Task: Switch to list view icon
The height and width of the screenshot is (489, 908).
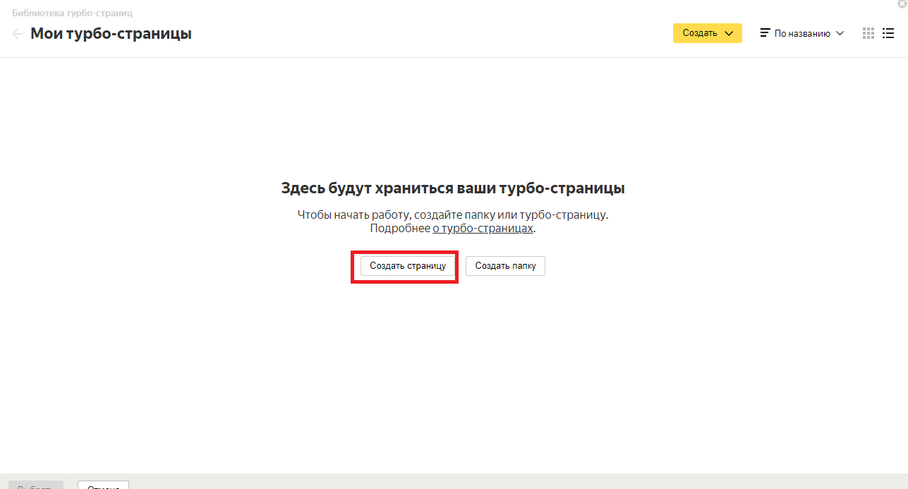Action: point(888,33)
